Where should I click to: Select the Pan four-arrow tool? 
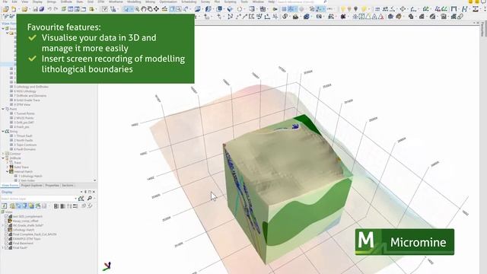(156, 9)
